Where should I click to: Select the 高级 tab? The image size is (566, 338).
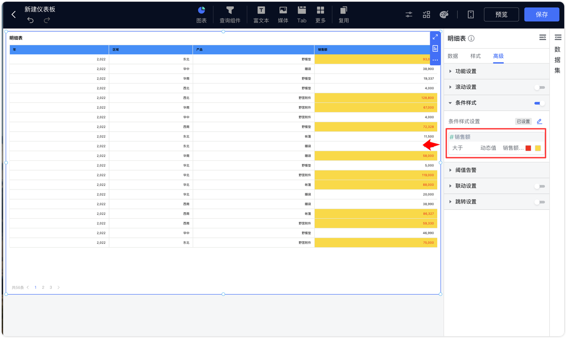(498, 56)
